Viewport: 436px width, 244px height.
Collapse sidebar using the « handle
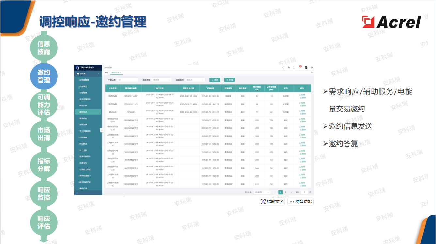[101, 130]
